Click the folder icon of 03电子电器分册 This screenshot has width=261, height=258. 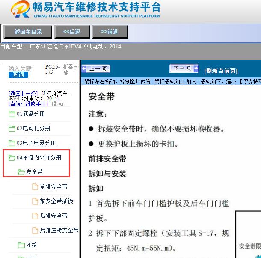point(12,143)
